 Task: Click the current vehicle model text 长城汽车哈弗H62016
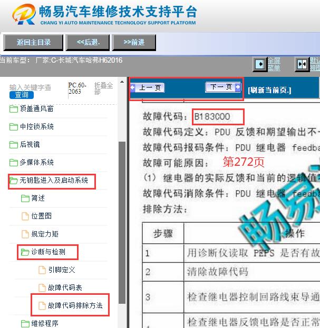pyautogui.click(x=90, y=61)
